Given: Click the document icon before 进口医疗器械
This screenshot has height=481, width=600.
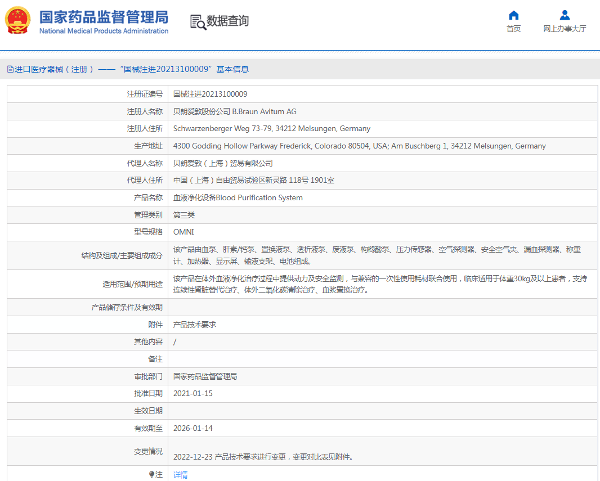Looking at the screenshot, I should pyautogui.click(x=10, y=69).
